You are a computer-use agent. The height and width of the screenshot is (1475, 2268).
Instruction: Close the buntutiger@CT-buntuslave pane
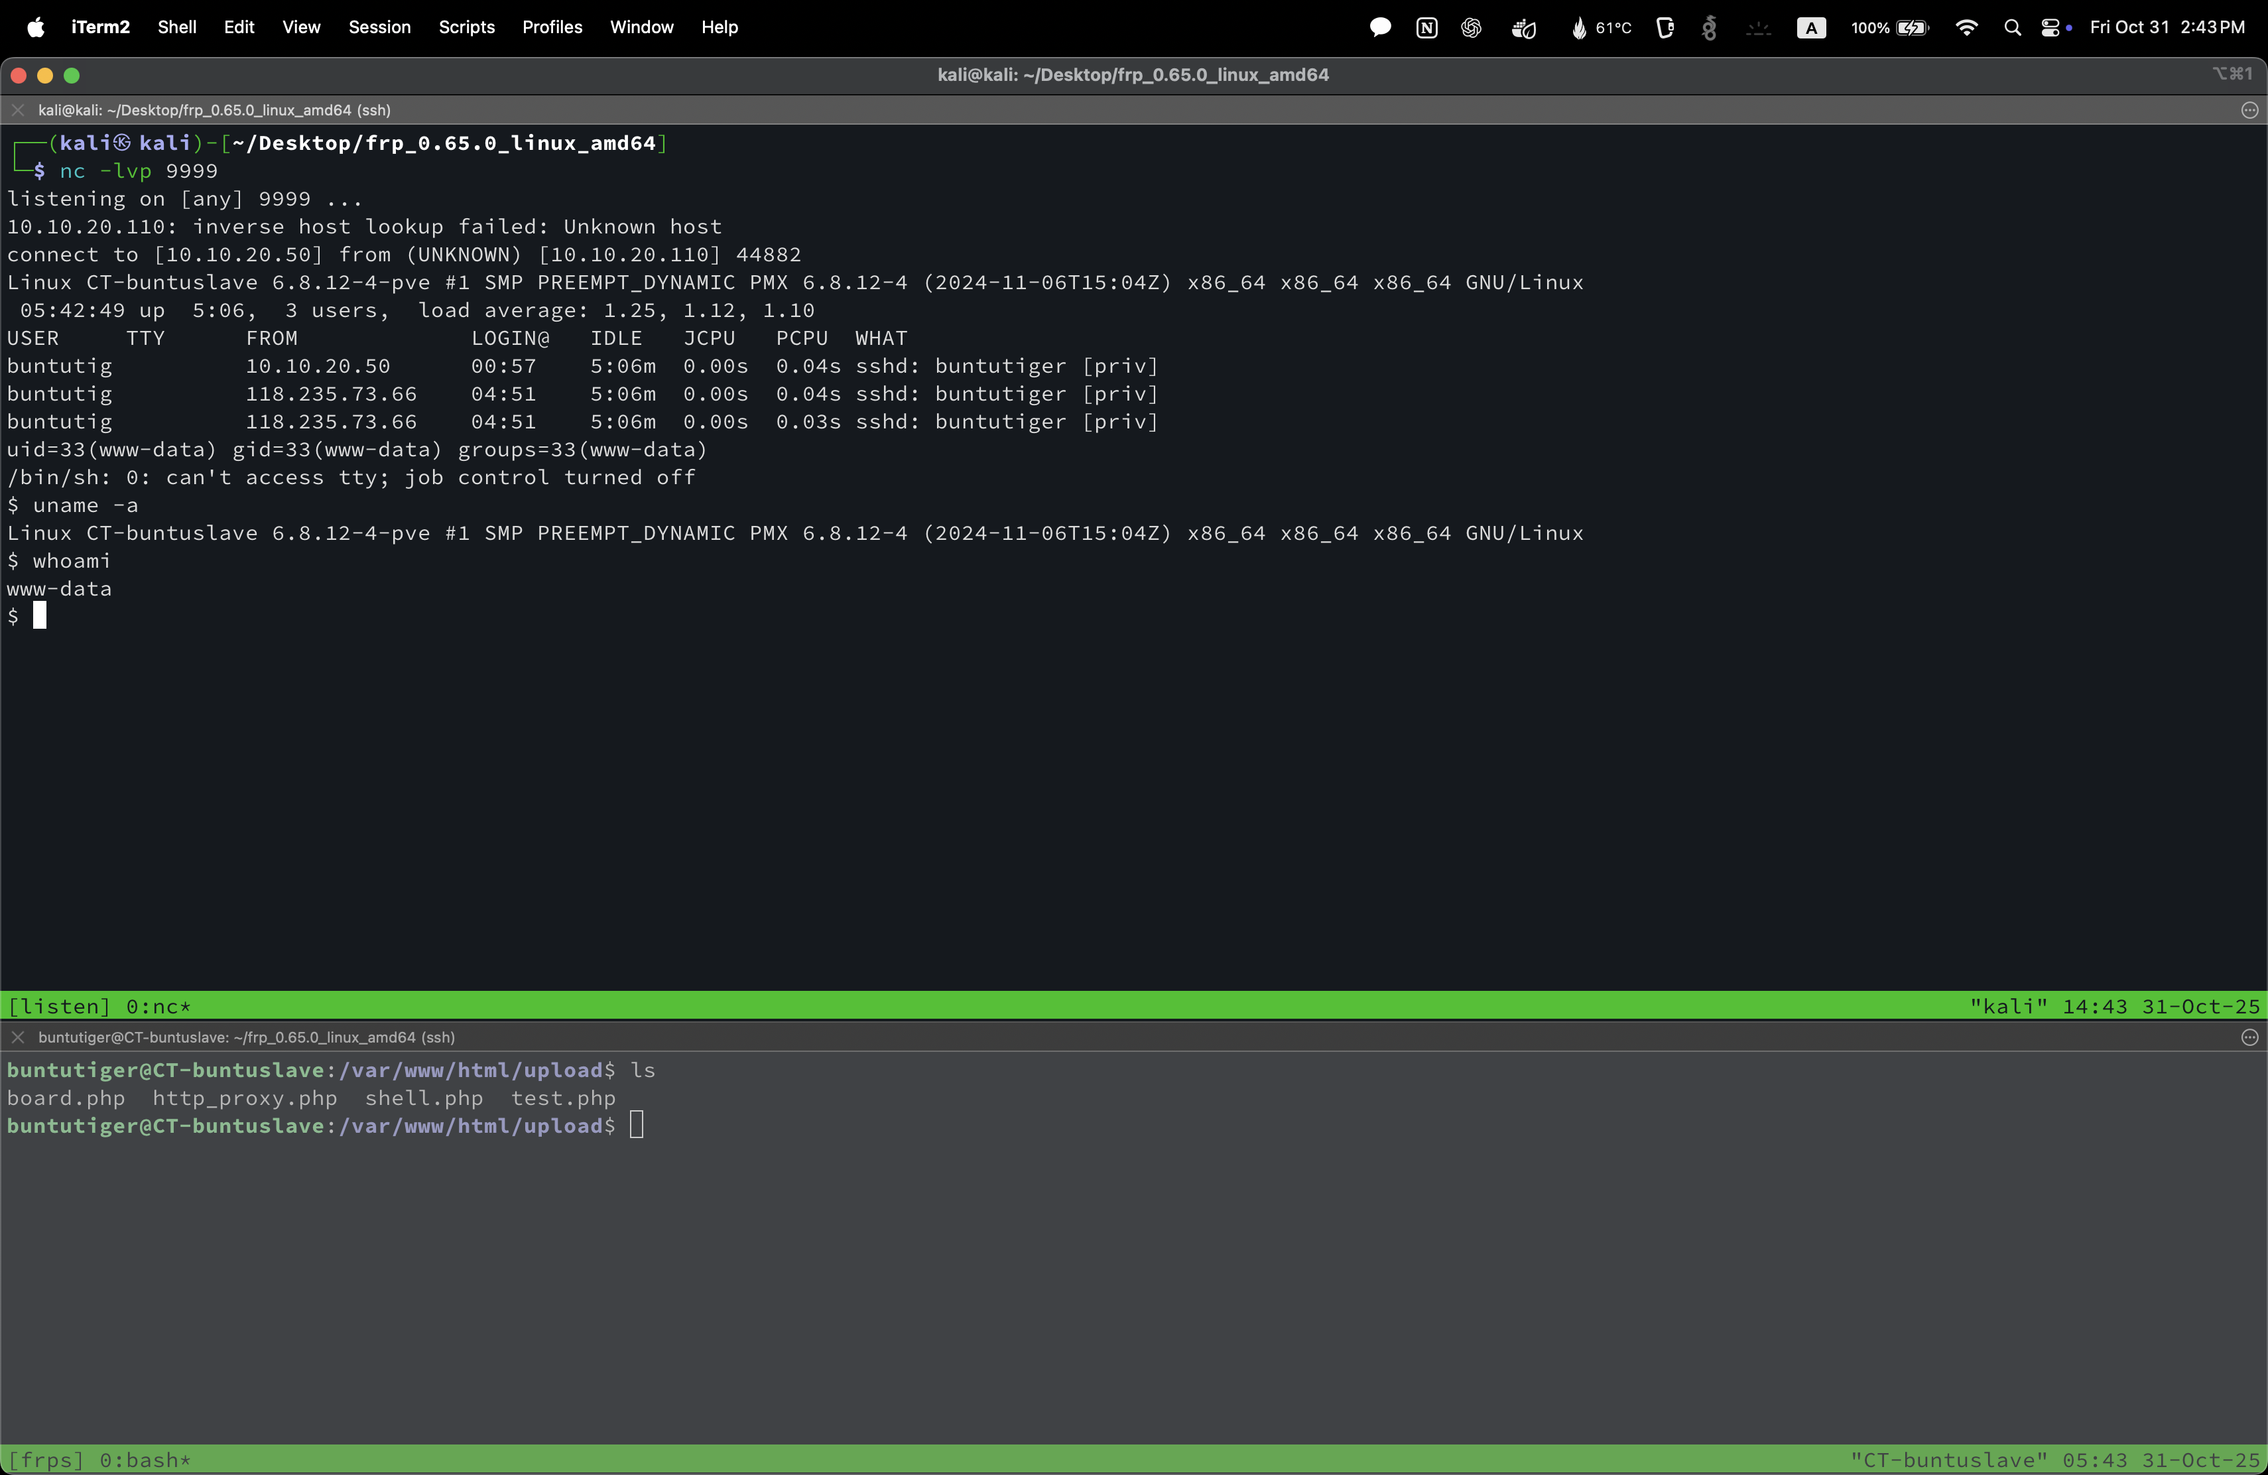[x=17, y=1038]
